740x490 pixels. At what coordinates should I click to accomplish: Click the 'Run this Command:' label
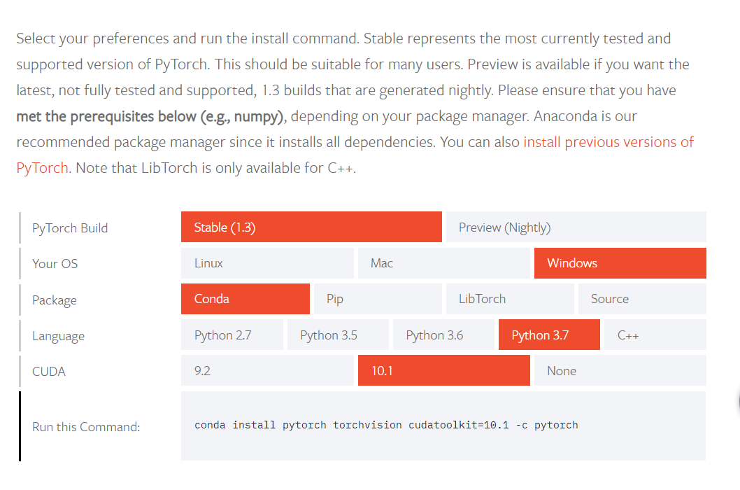[x=86, y=427]
